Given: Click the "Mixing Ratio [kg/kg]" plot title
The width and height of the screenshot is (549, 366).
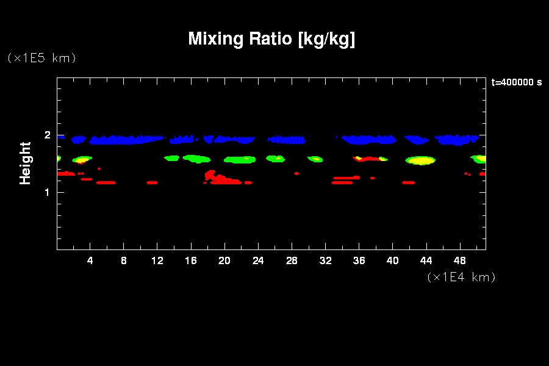Looking at the screenshot, I should tap(271, 39).
